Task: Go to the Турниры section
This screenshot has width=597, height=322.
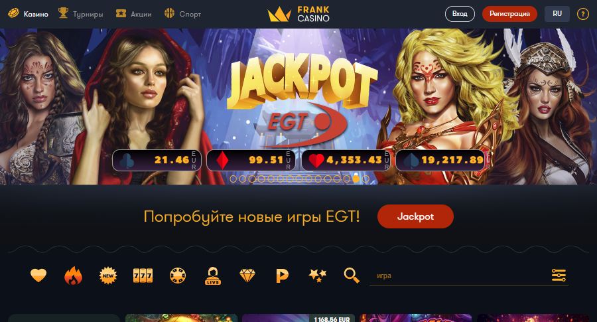Action: pyautogui.click(x=81, y=14)
